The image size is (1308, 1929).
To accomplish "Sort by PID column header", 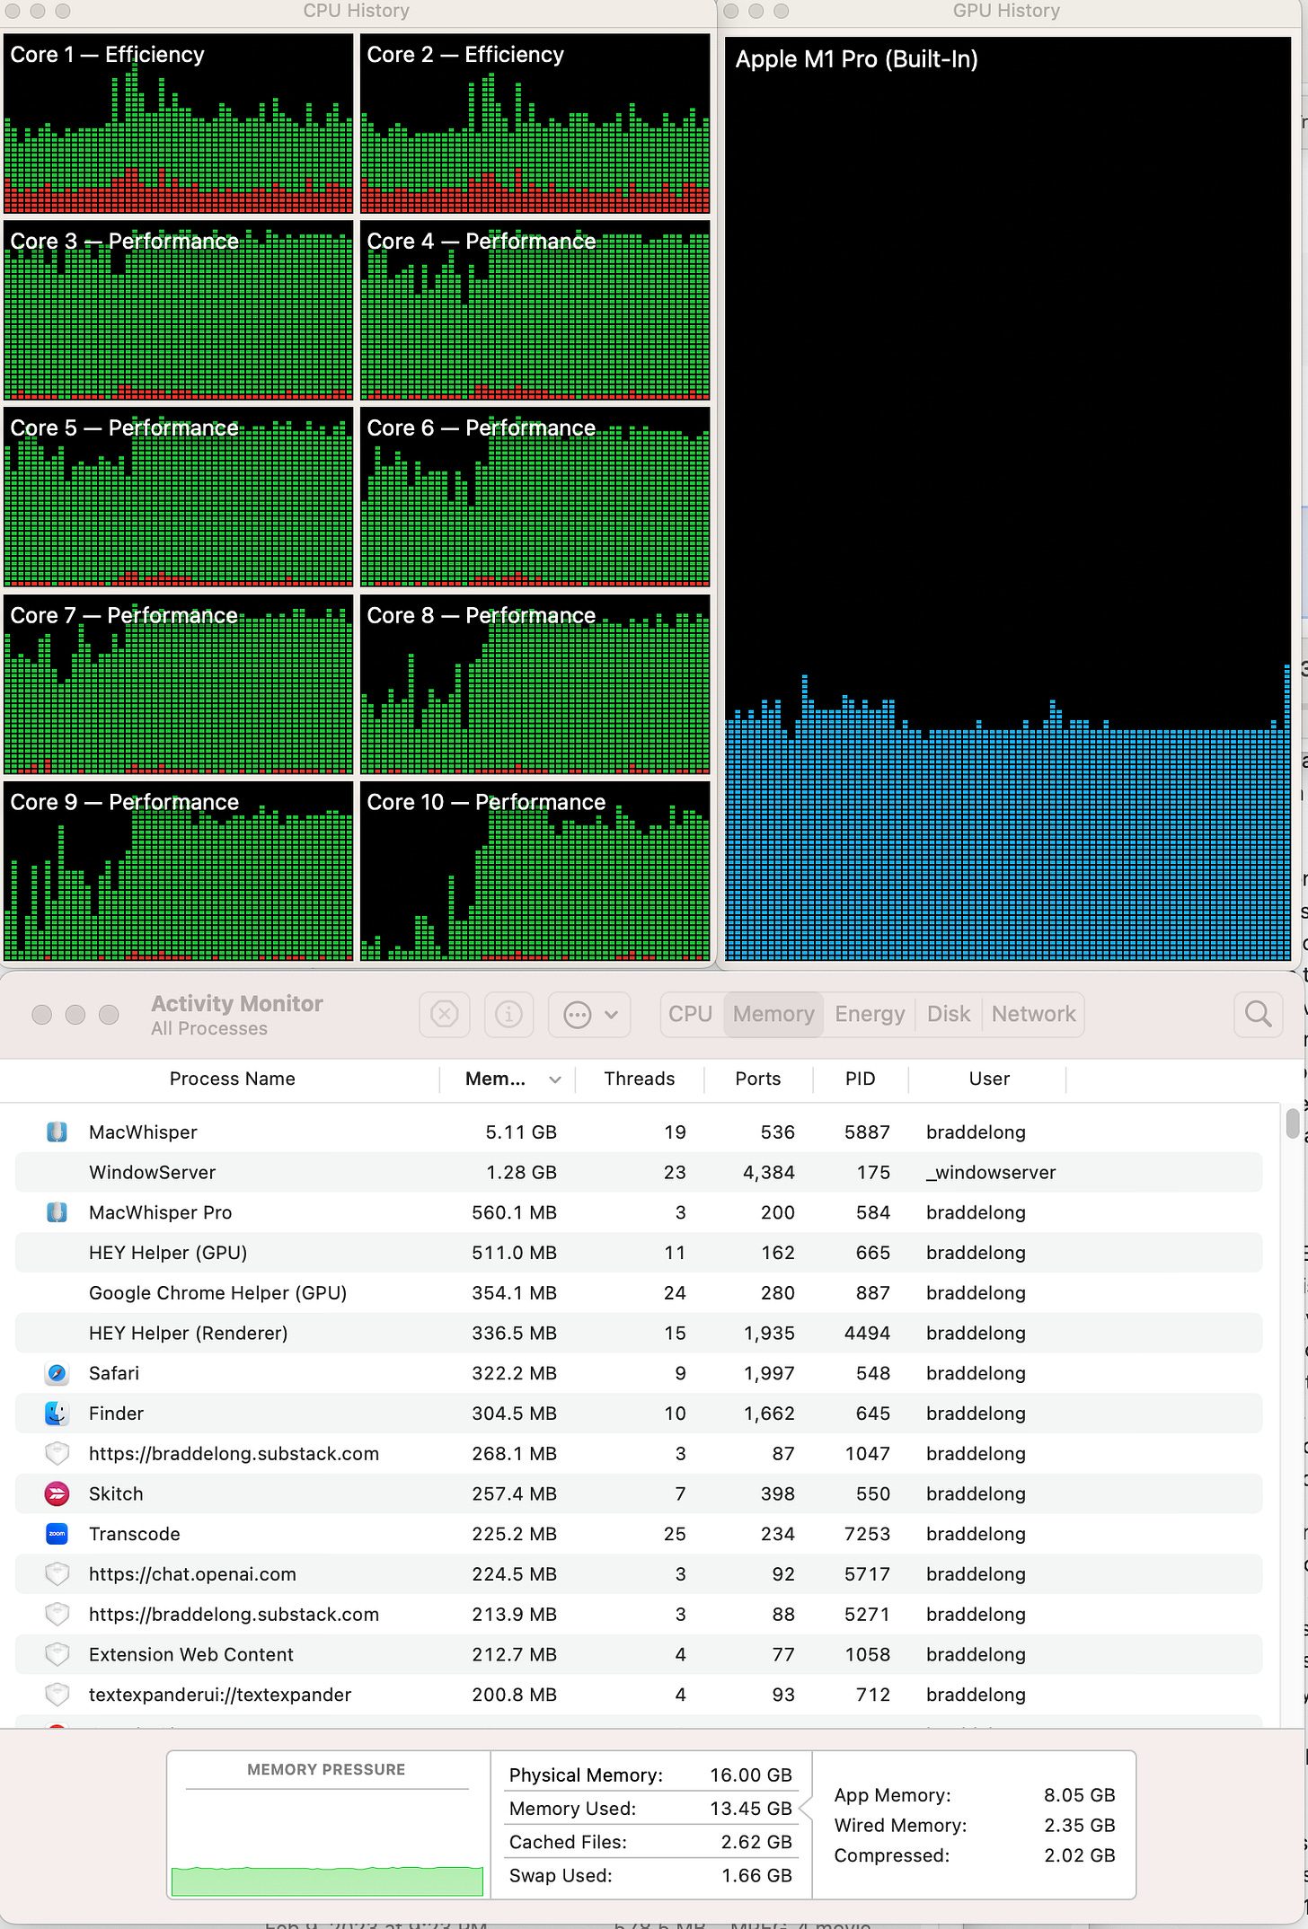I will pyautogui.click(x=860, y=1079).
